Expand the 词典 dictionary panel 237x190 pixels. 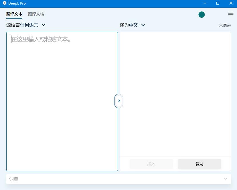click(118, 179)
